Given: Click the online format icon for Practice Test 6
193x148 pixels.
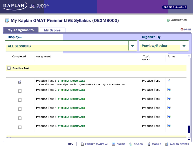Looking at the screenshot, I should pos(169,126).
